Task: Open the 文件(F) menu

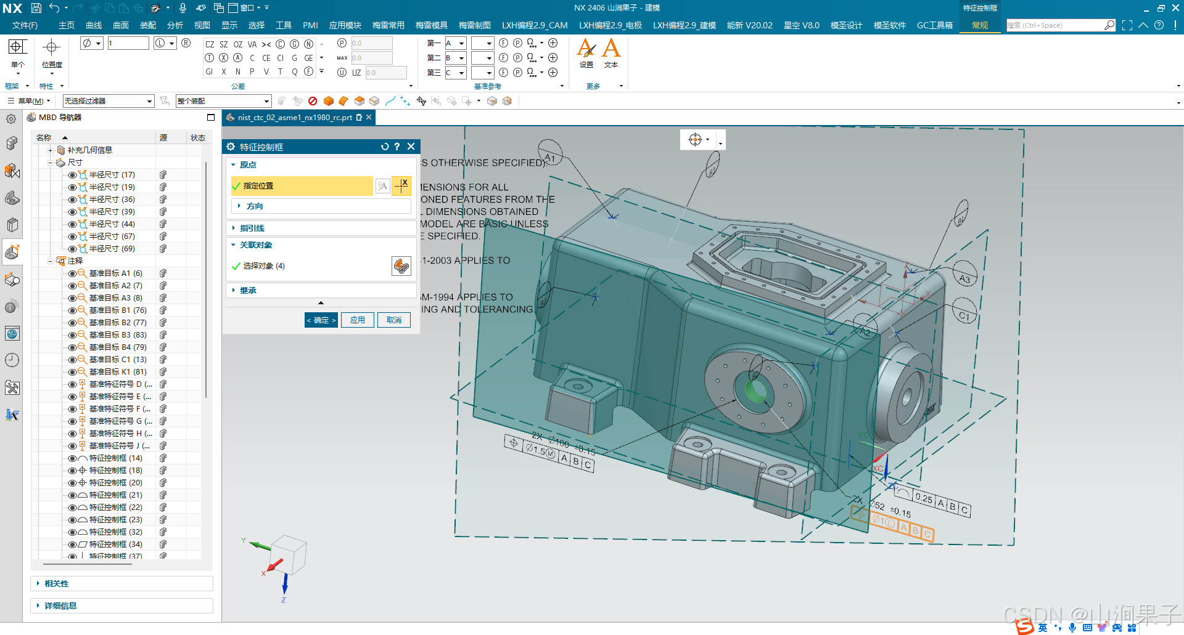Action: click(25, 25)
